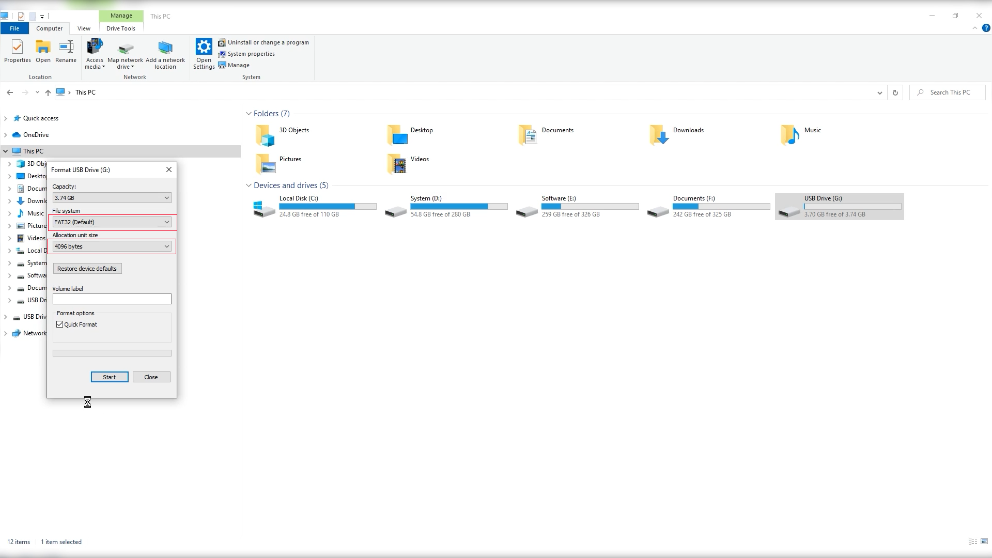Open the Access media menu

pos(95,54)
